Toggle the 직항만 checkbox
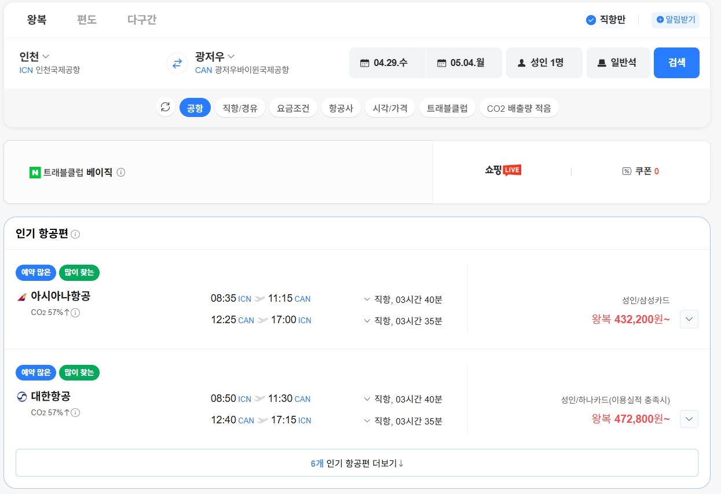Viewport: 721px width, 494px height. 591,20
